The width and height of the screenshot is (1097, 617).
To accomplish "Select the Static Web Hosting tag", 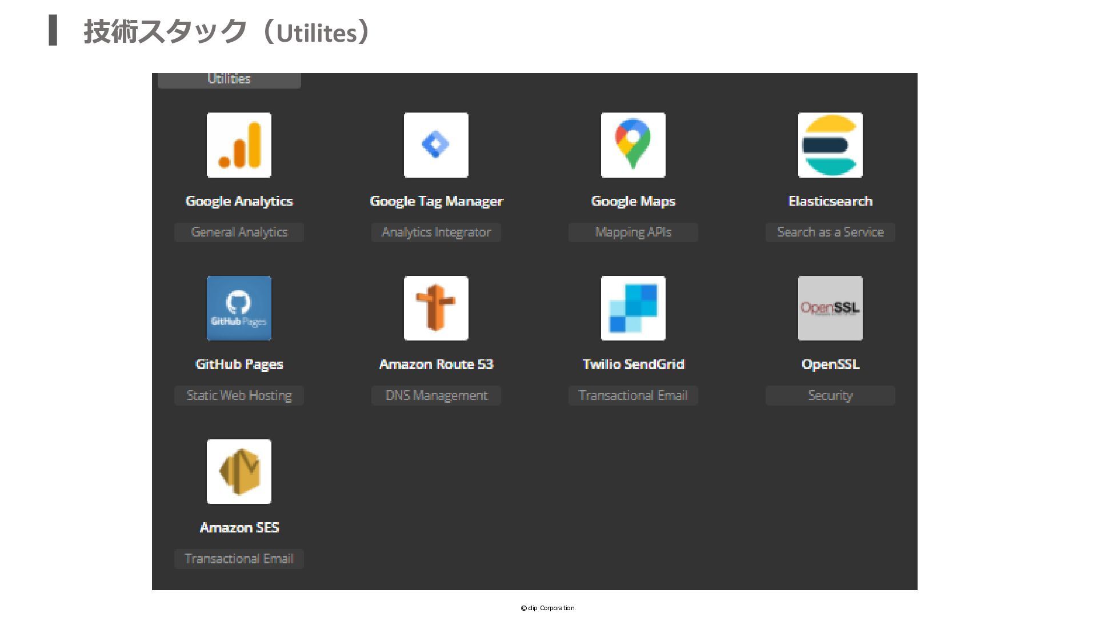I will click(x=239, y=396).
